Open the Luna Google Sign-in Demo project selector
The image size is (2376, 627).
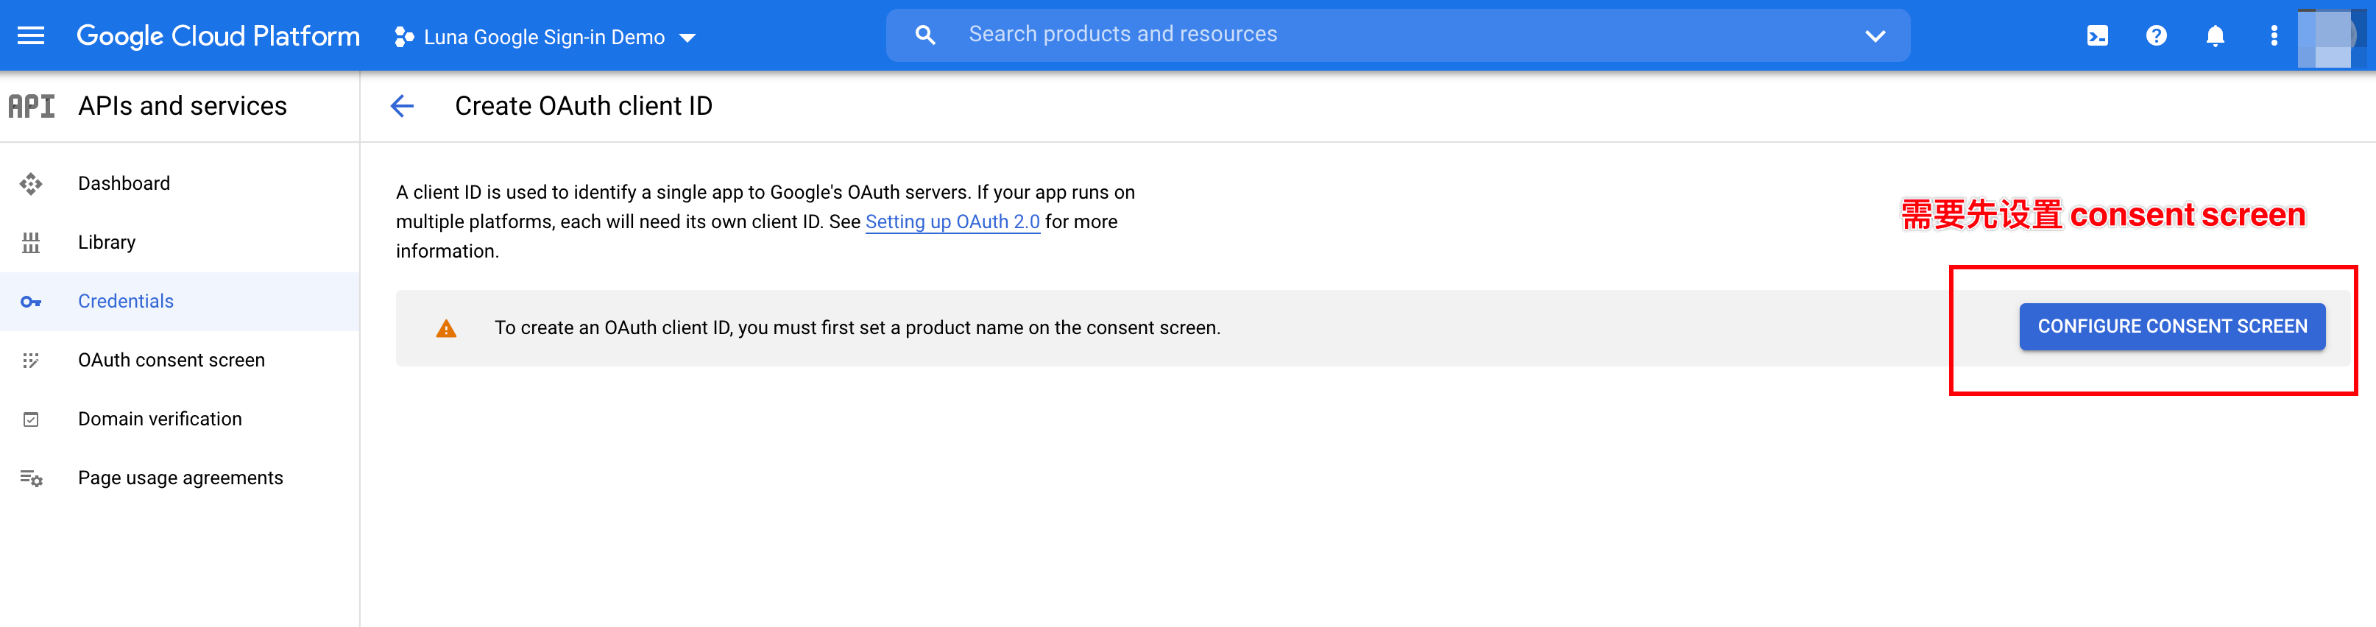[545, 37]
